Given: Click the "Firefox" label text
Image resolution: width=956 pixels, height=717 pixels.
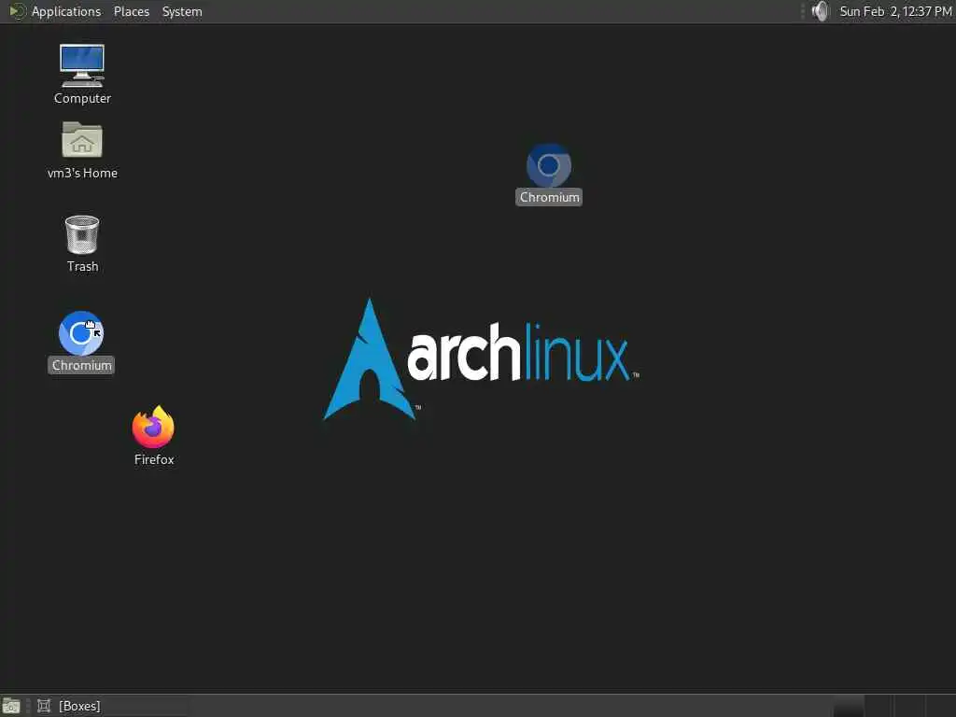Looking at the screenshot, I should pos(154,459).
